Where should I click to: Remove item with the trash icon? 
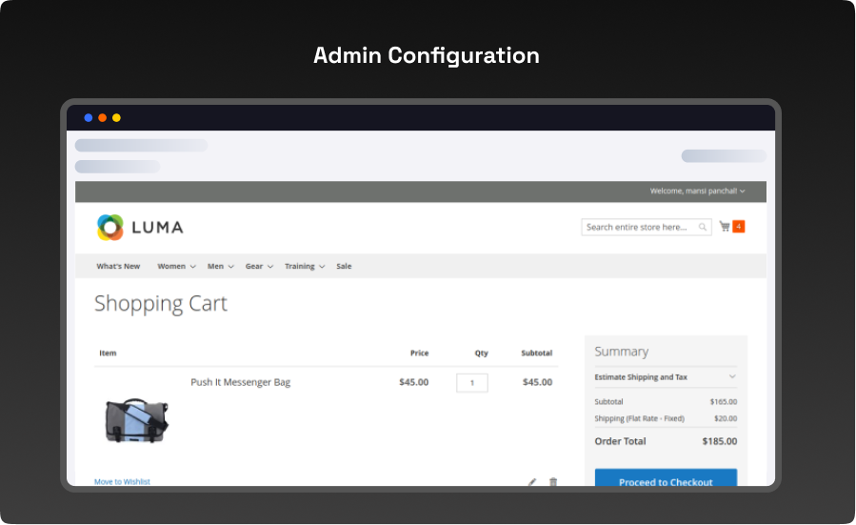point(553,482)
